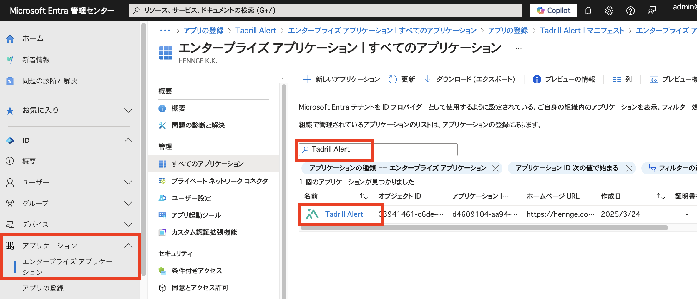Select creation date 2025/3/24 cell
The height and width of the screenshot is (299, 697).
point(620,214)
